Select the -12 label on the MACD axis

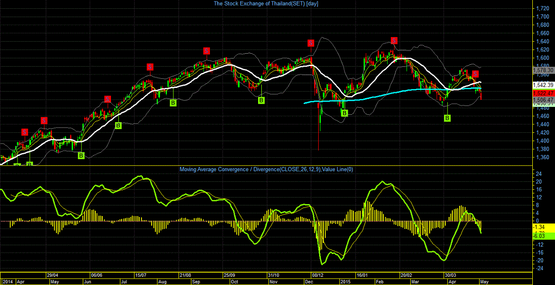click(539, 245)
